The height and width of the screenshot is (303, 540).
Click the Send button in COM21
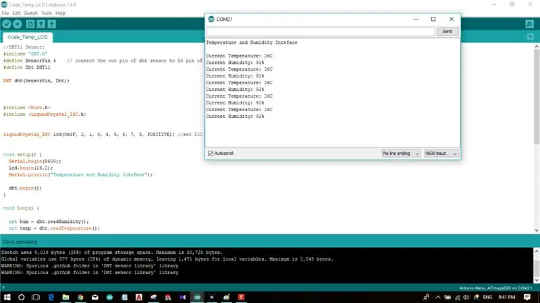[448, 31]
